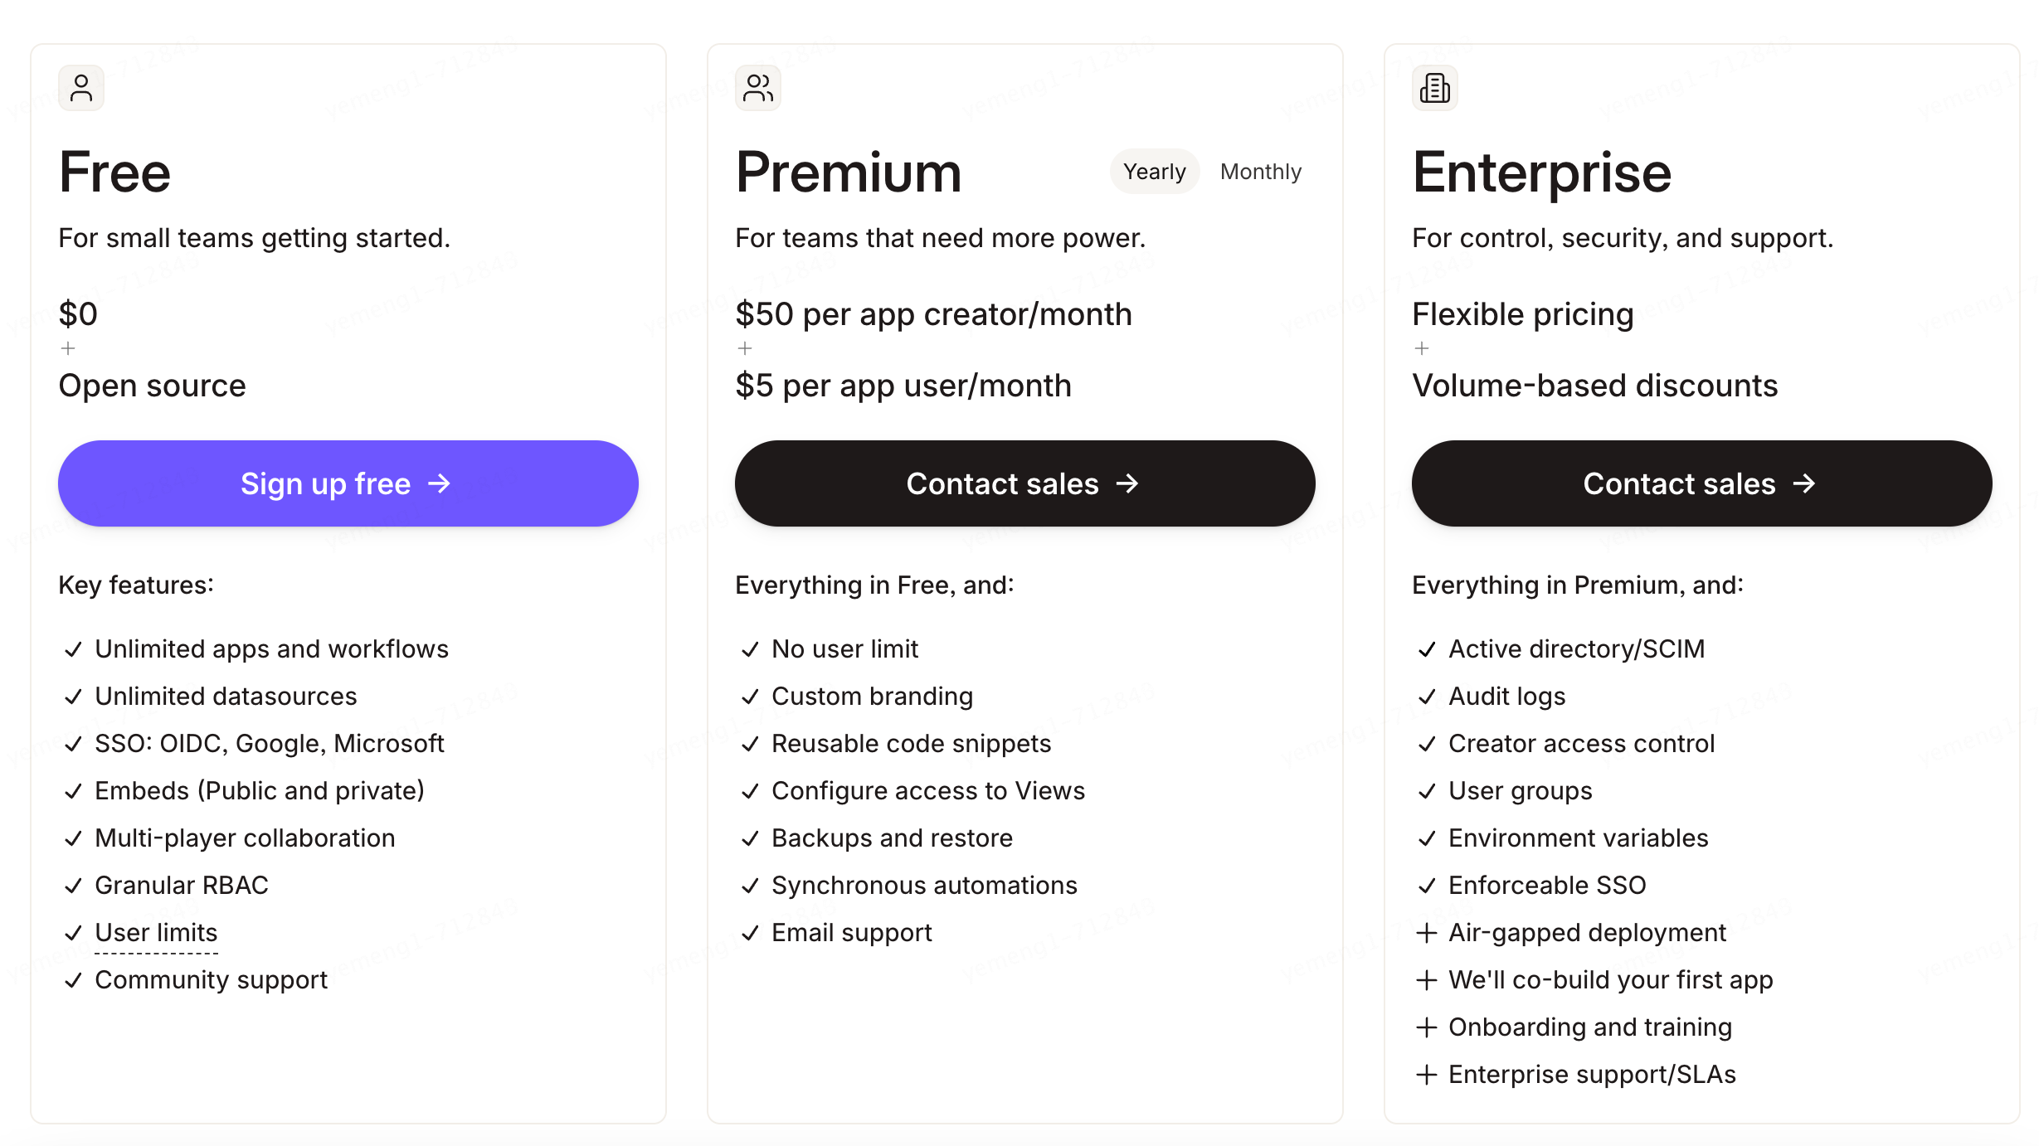Click the building icon above Enterprise
2039x1146 pixels.
tap(1434, 88)
